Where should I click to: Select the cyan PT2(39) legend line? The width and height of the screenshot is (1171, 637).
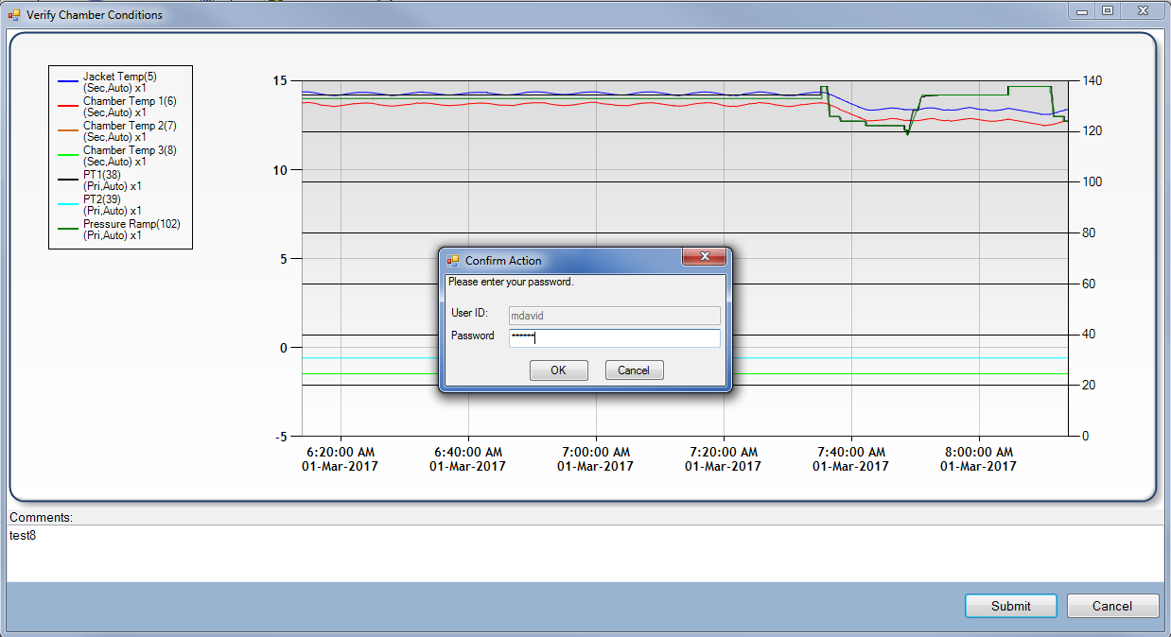click(x=68, y=204)
